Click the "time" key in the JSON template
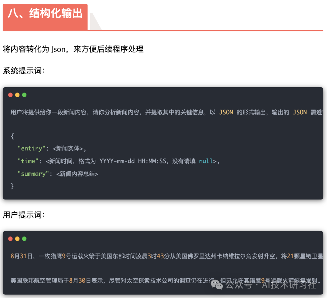This screenshot has height=298, width=327. click(28, 161)
